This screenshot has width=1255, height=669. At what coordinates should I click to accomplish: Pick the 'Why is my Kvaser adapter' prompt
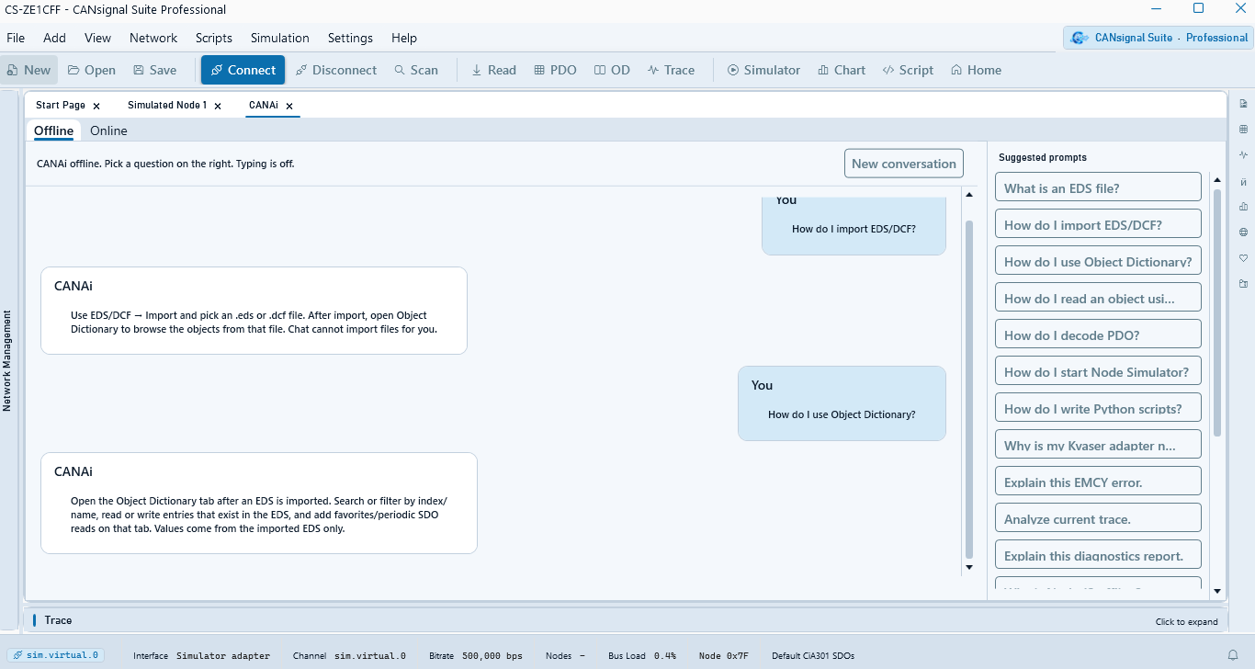[x=1098, y=444]
